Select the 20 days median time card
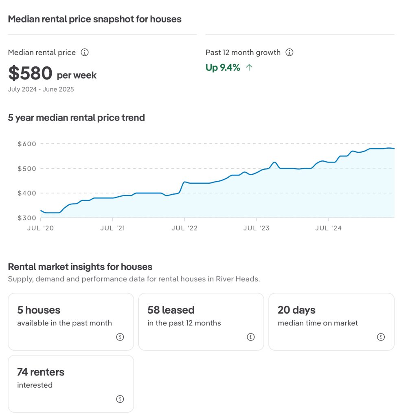 (x=331, y=322)
